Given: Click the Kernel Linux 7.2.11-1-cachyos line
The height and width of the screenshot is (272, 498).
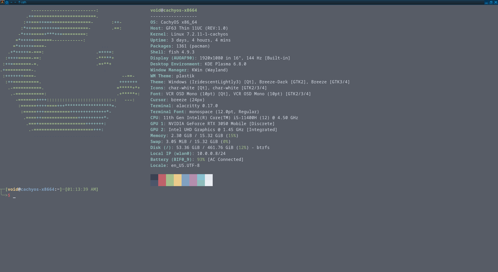Looking at the screenshot, I should coord(189,34).
